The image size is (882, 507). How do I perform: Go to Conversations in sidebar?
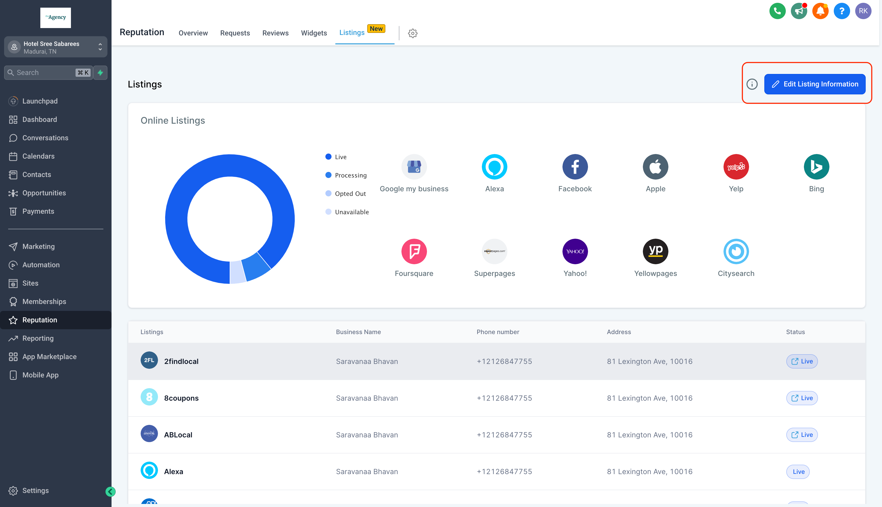tap(56, 138)
